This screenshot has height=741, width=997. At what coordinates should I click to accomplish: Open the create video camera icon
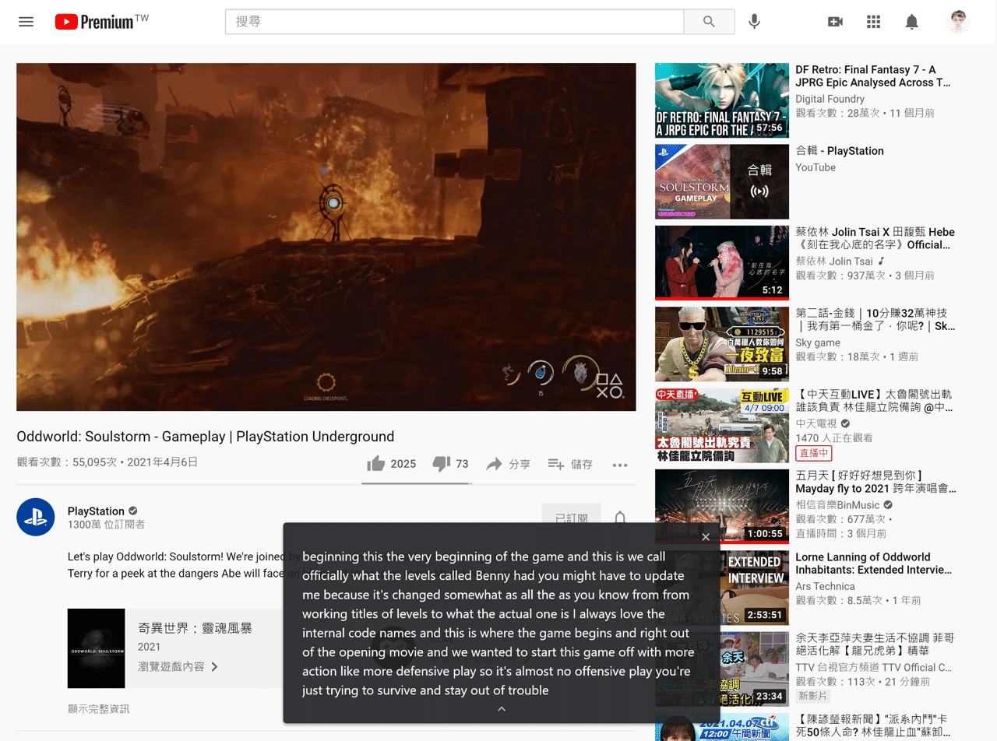click(835, 22)
